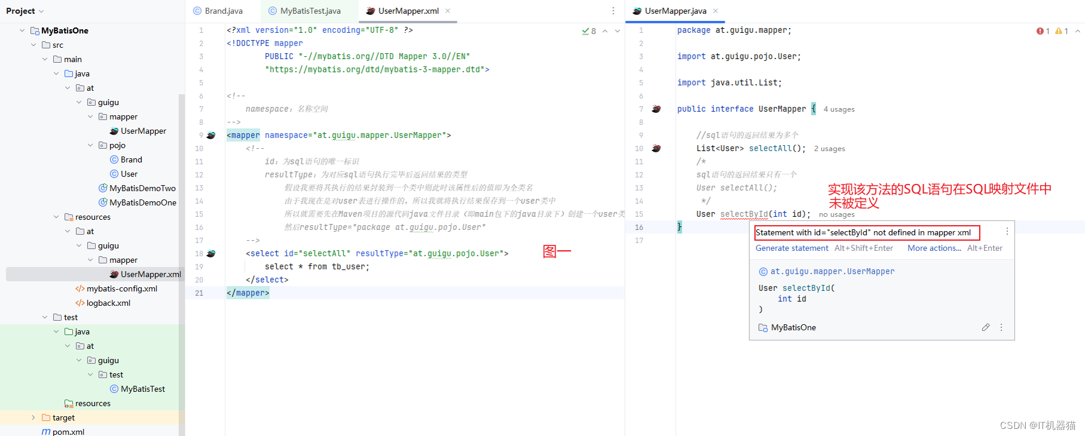Collapse the resources folder under main

[56, 217]
